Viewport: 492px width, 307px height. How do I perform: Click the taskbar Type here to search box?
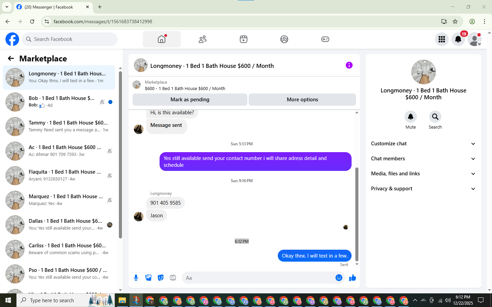[x=65, y=300]
